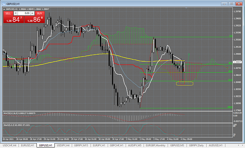Collapse the one-click trading panel with the triangle
Viewport: 245px width, 148px height.
(4, 9)
